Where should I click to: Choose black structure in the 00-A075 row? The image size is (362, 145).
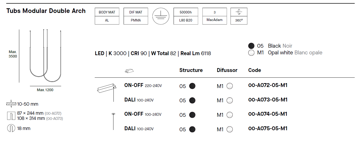pos(192,129)
